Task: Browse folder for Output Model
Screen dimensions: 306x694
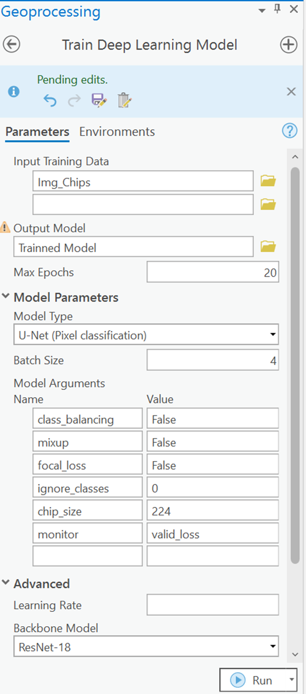Action: (268, 247)
